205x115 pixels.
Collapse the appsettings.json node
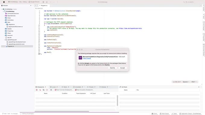click(5, 40)
